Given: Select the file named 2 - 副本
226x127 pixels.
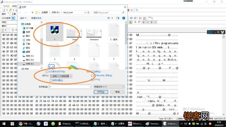Looking at the screenshot, I should click(114, 32).
